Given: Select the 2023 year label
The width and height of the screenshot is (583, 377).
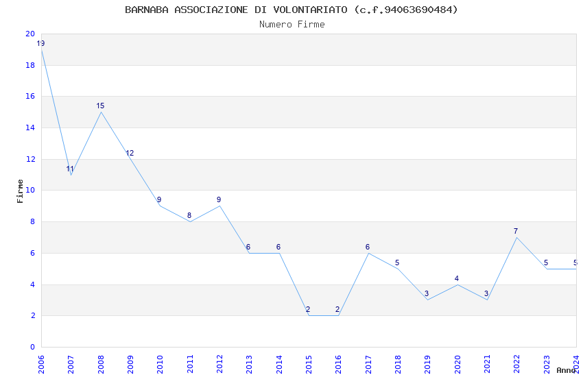Looking at the screenshot, I should tap(547, 364).
